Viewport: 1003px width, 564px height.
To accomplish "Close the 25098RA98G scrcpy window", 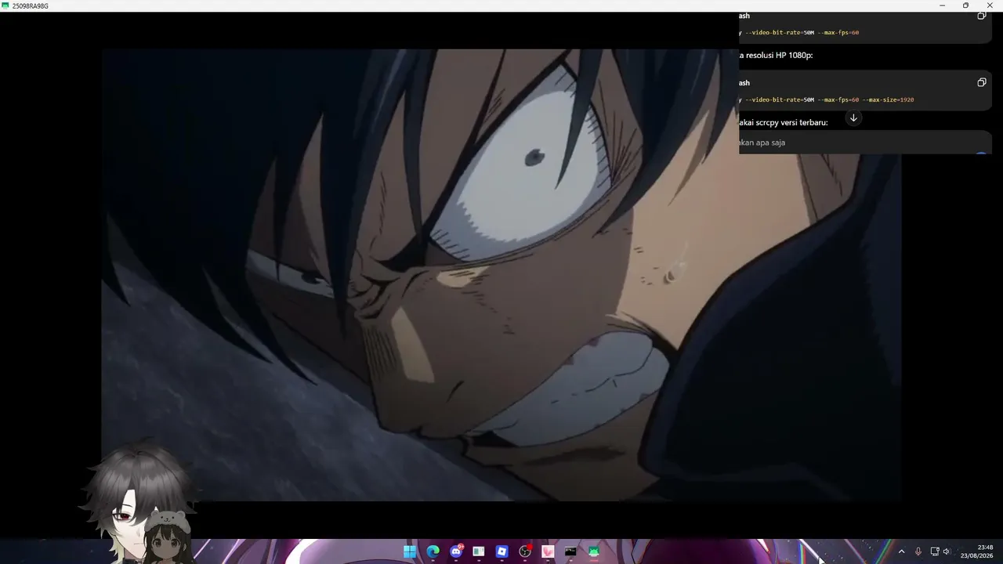I will coord(990,5).
